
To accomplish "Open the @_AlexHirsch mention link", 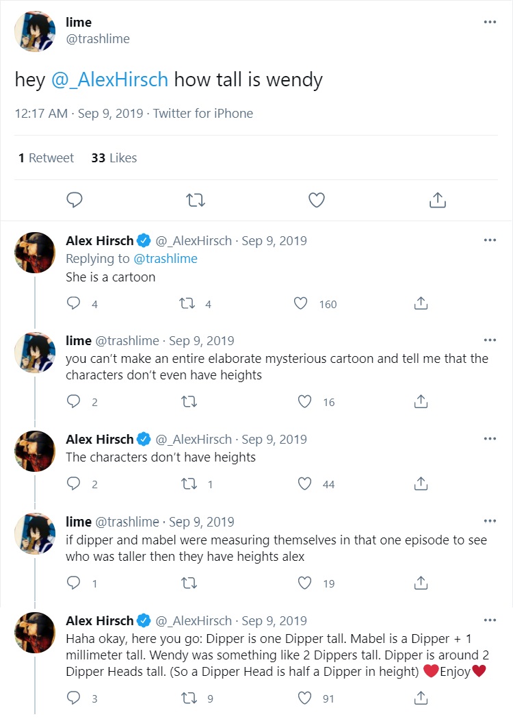I will tap(109, 79).
